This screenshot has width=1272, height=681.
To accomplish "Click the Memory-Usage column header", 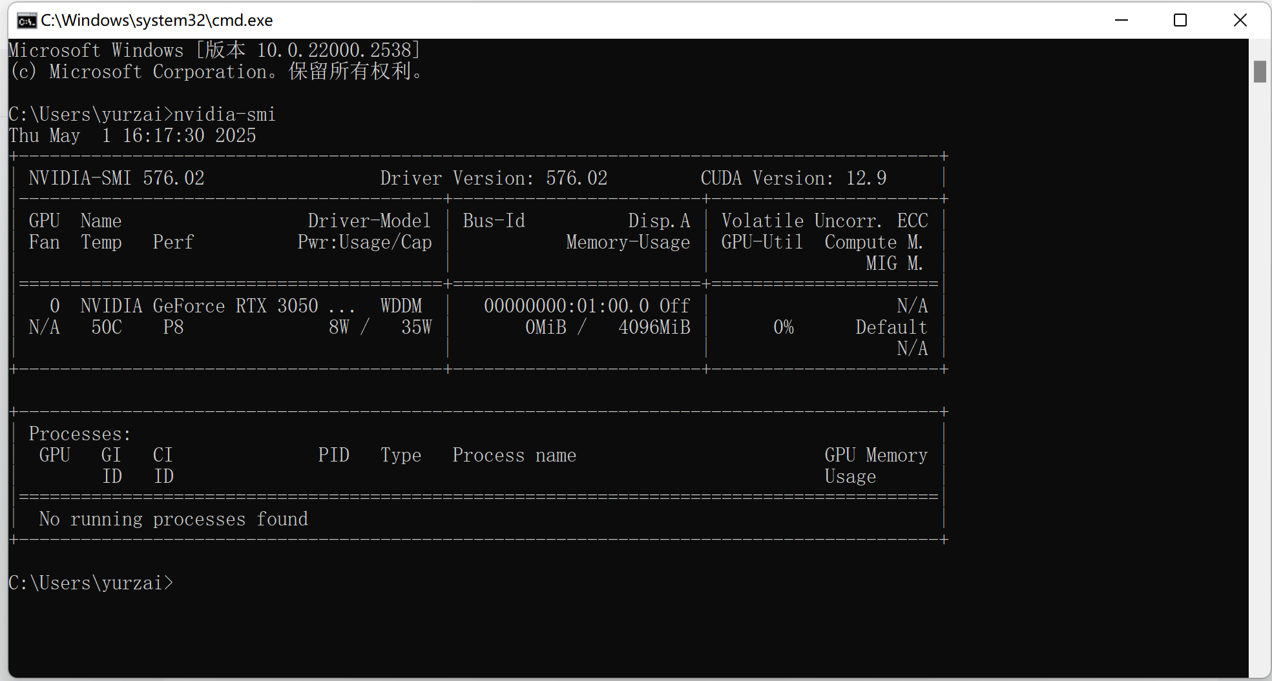I will coord(629,242).
